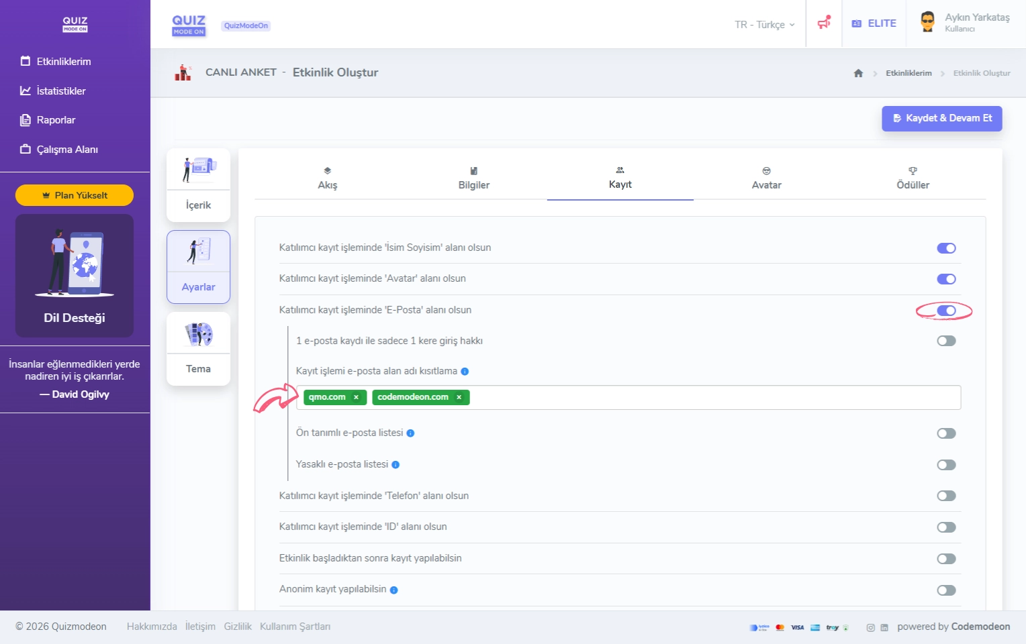Switch to the Avatar tab

pyautogui.click(x=767, y=179)
